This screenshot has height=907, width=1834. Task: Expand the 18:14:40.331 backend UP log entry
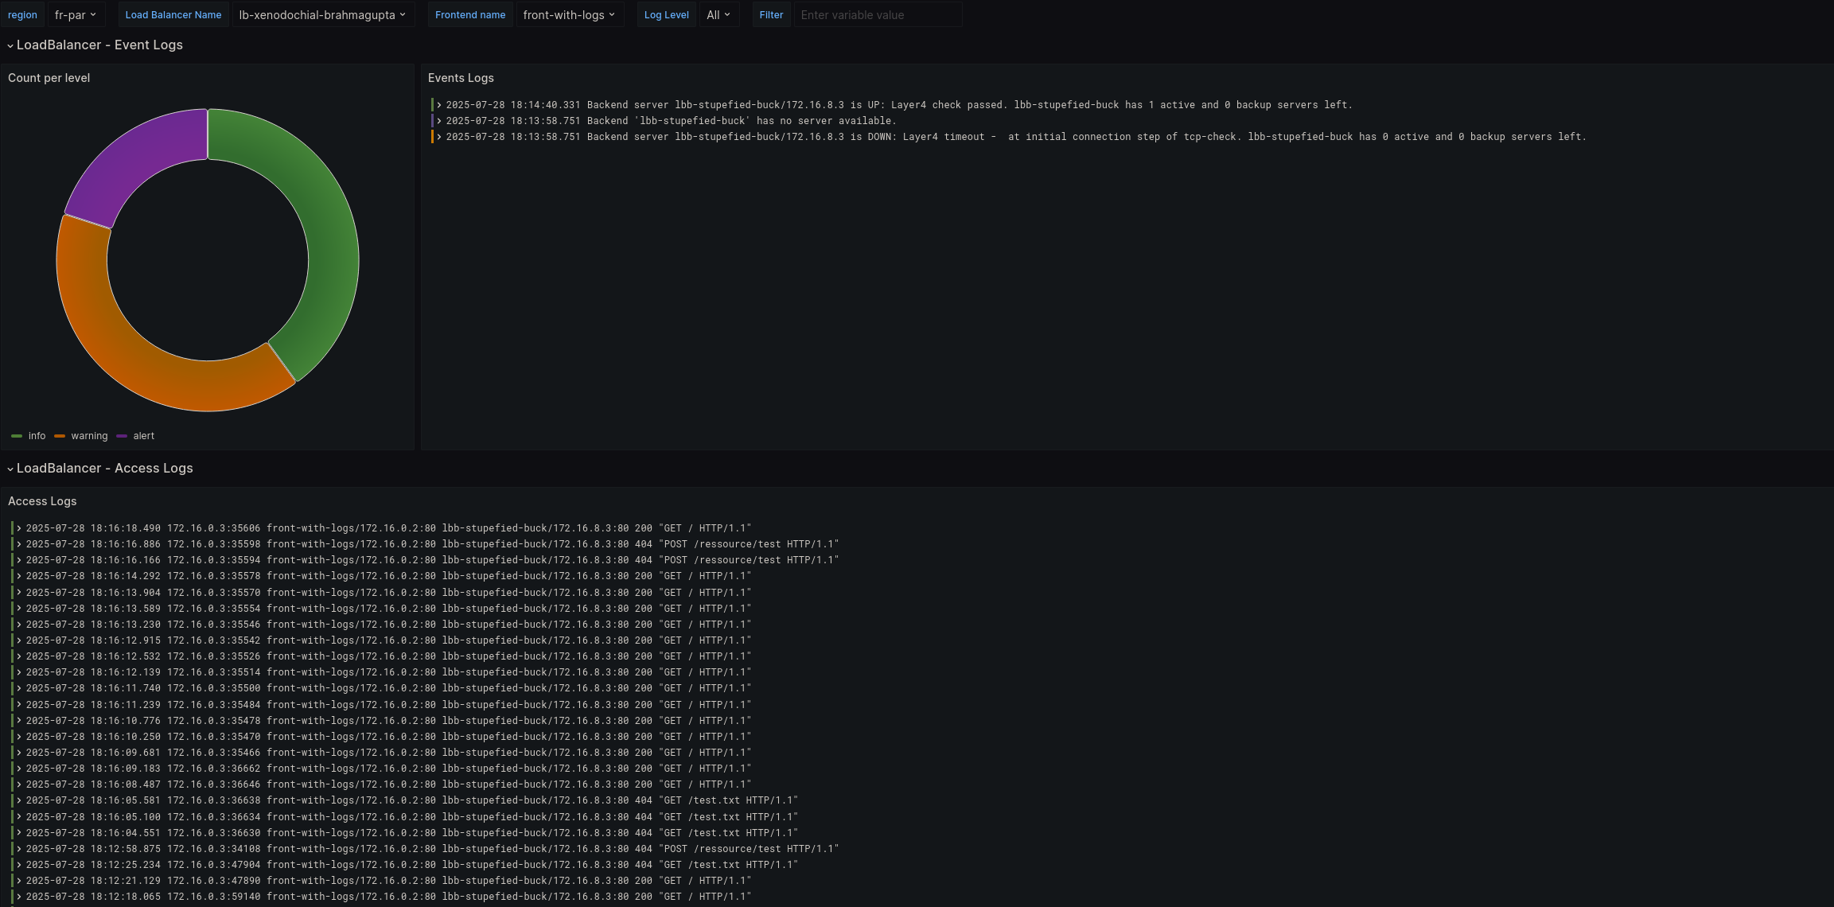[438, 105]
